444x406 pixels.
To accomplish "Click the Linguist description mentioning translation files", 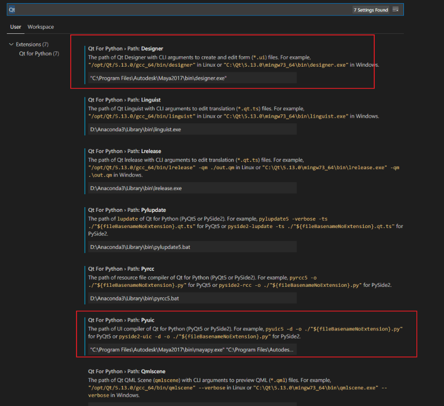I will pyautogui.click(x=234, y=112).
